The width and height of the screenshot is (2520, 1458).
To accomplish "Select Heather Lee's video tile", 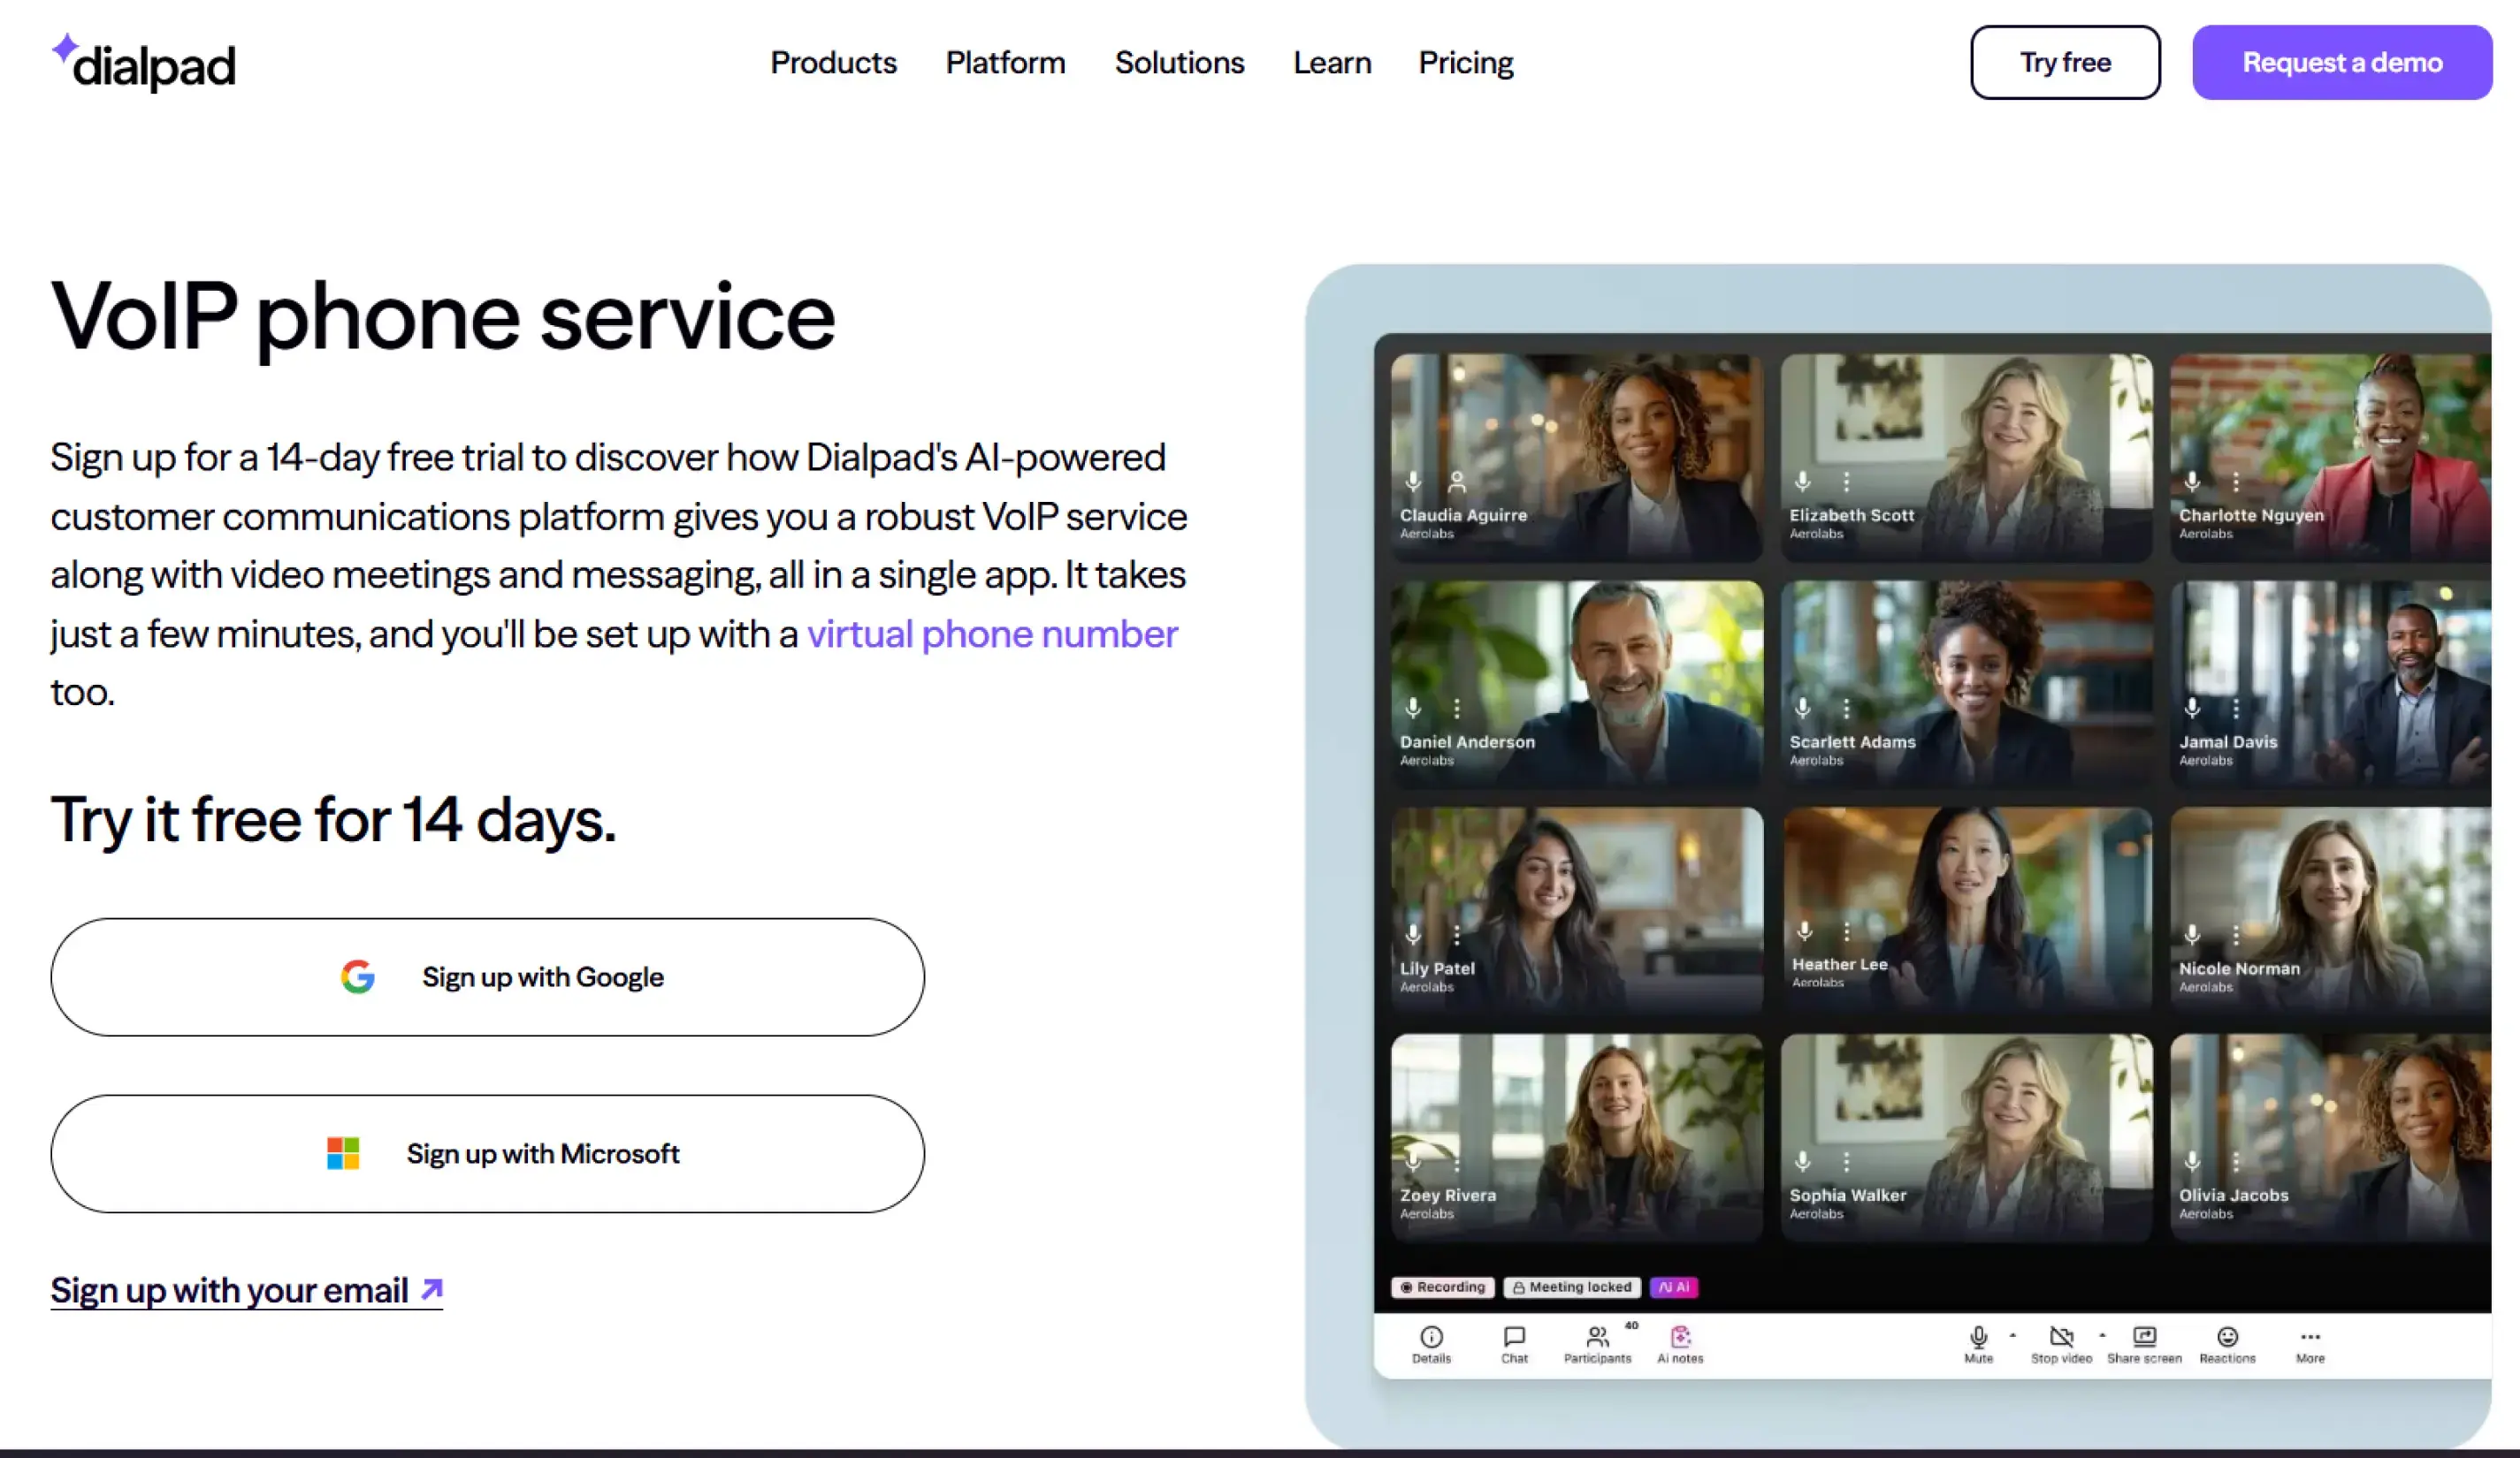I will [1966, 910].
